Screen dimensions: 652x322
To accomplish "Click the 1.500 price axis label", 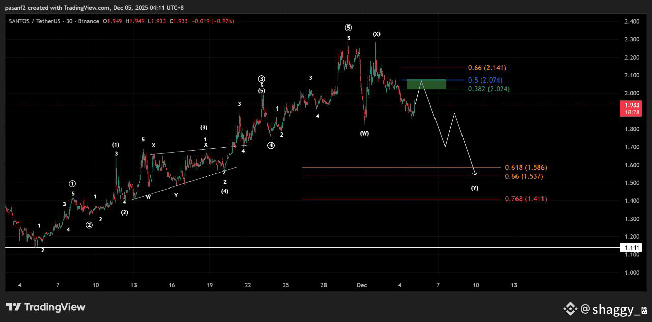I will click(632, 183).
